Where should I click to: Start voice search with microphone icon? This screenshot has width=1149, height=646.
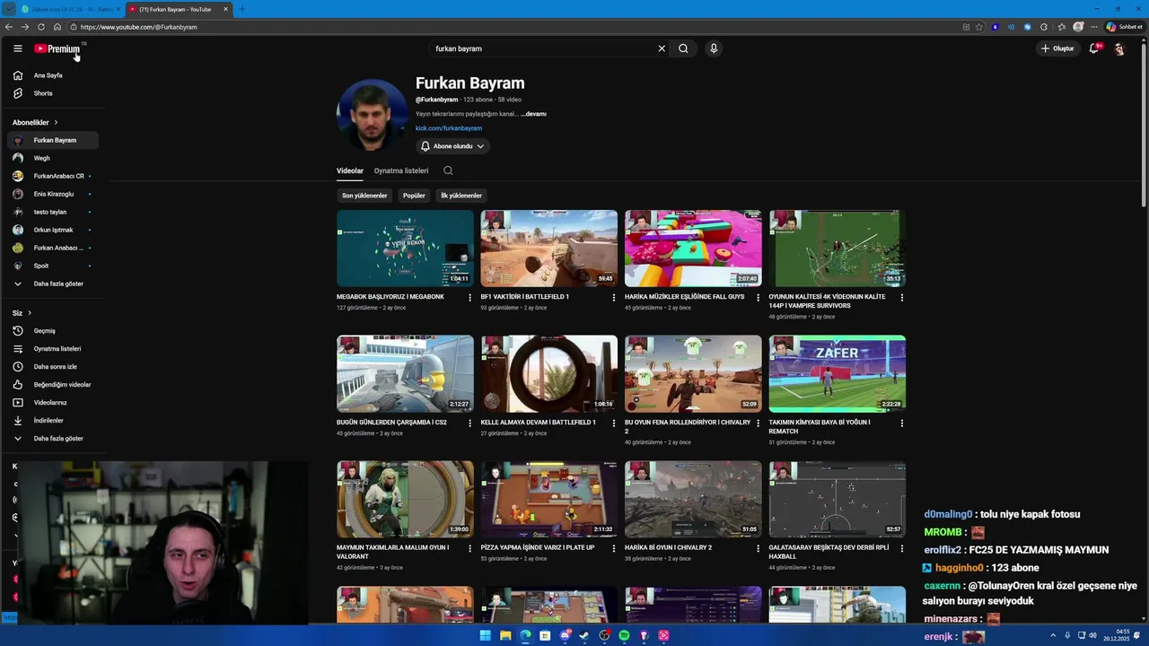[714, 48]
